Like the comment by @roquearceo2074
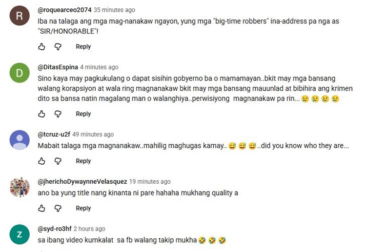This screenshot has height=252, width=366. (41, 47)
